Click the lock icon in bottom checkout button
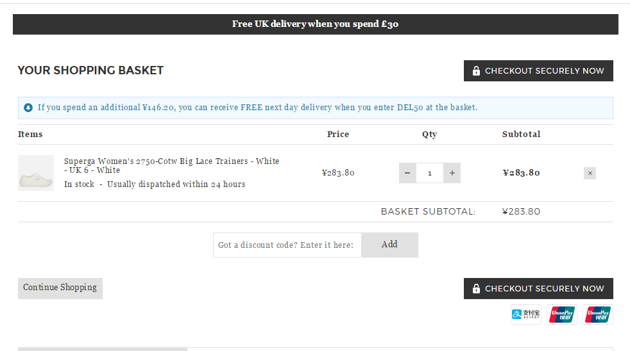 click(x=476, y=289)
